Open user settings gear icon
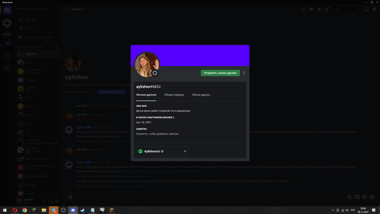 pos(57,201)
